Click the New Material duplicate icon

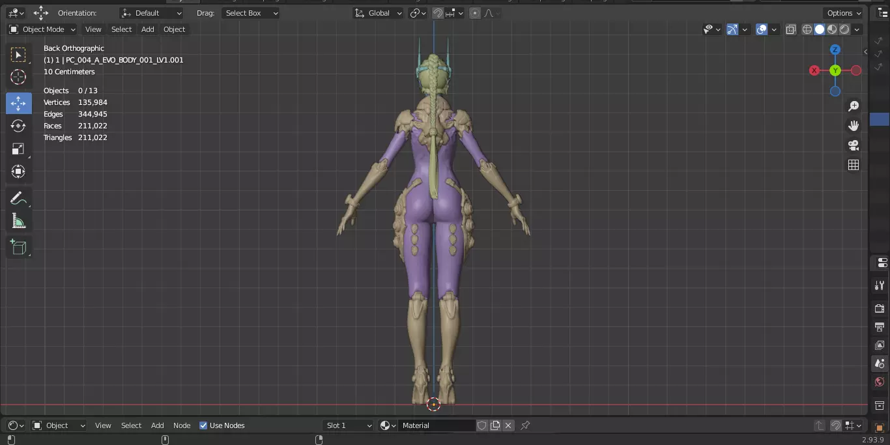(495, 425)
